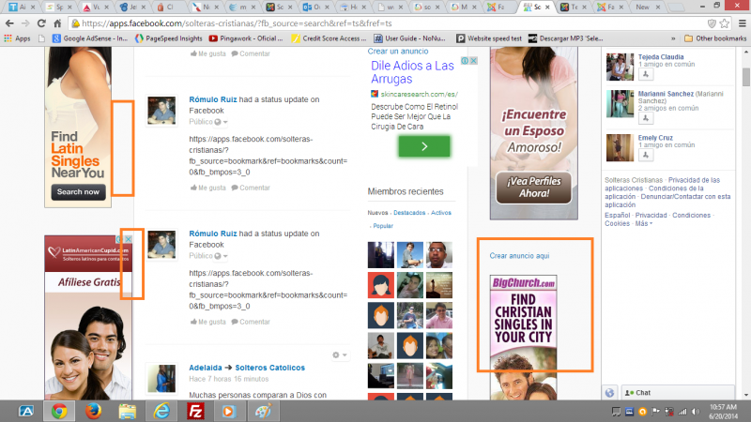Open the skincaresearch.com/es/ link

coord(419,95)
